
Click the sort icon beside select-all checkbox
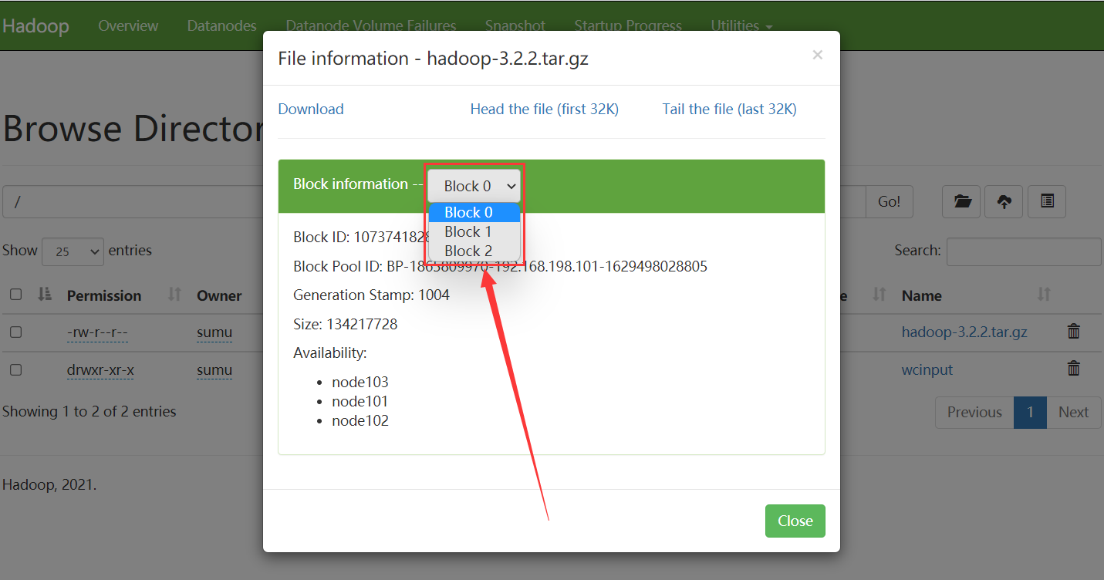click(44, 294)
